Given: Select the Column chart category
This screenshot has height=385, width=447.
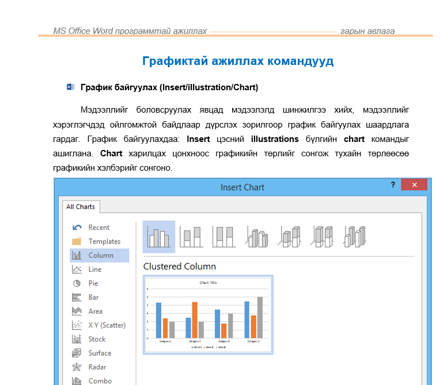Looking at the screenshot, I should [99, 255].
